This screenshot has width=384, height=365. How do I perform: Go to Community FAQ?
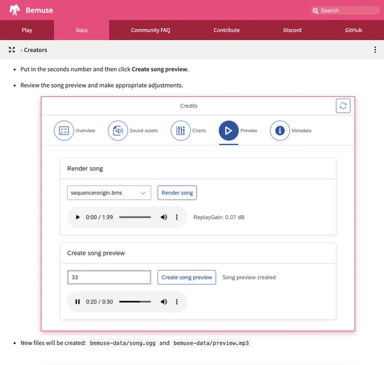150,30
